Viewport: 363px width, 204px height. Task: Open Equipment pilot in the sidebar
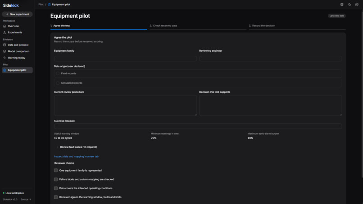18,70
